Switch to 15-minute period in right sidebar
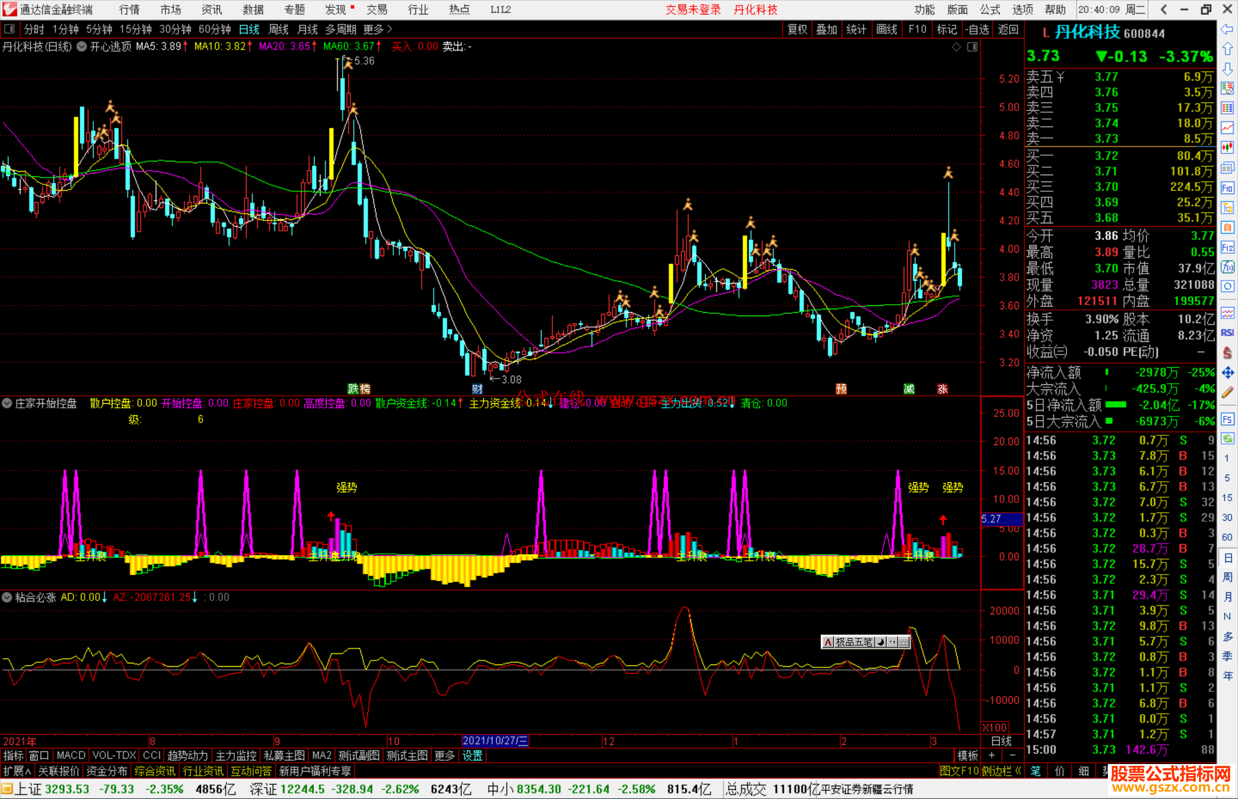The image size is (1238, 799). 1227,498
